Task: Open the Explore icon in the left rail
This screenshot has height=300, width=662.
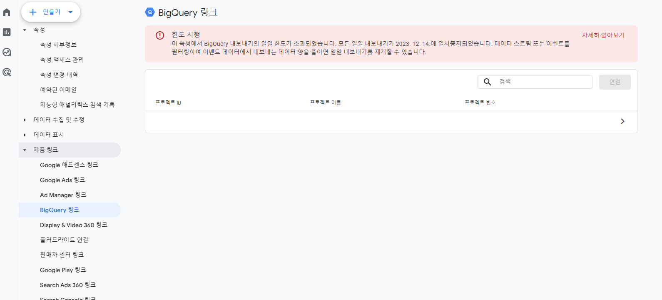Action: coord(7,52)
